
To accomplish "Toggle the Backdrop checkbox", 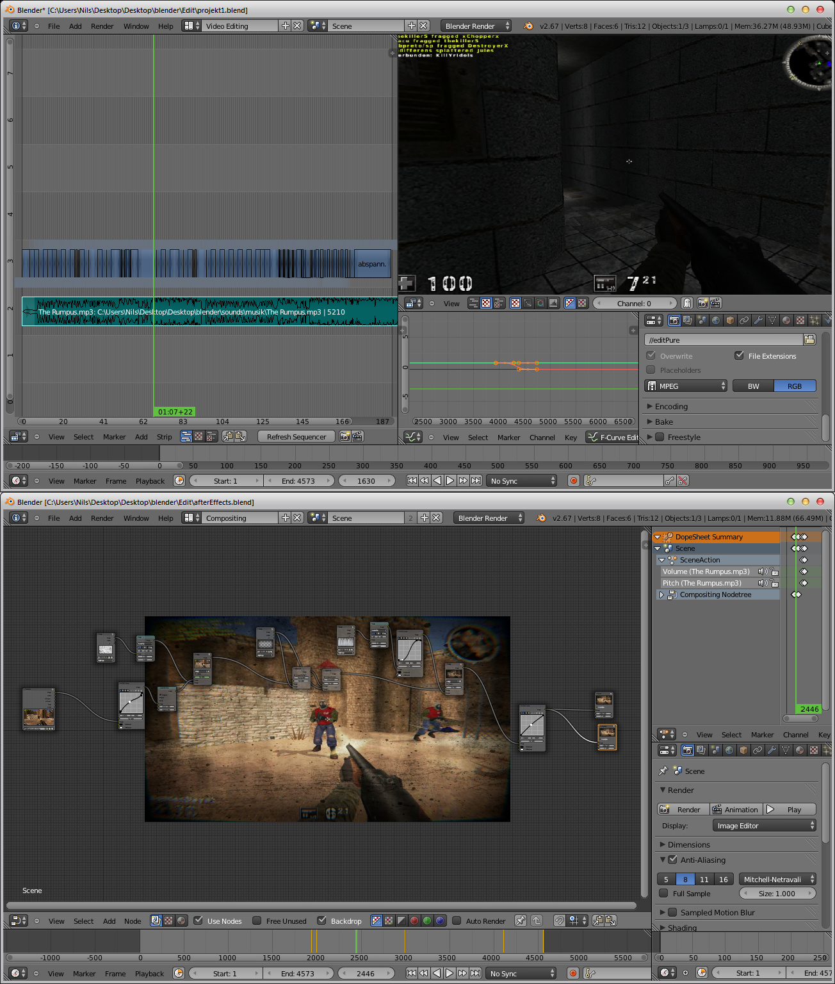I will coord(321,921).
